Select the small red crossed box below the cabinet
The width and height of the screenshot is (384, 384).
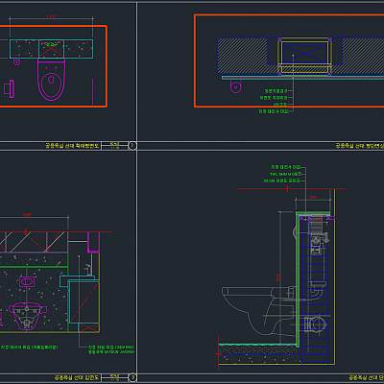pos(88,328)
